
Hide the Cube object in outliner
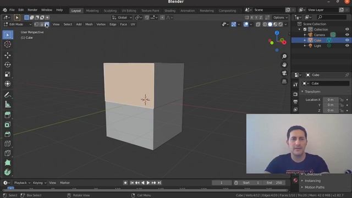pyautogui.click(x=347, y=40)
